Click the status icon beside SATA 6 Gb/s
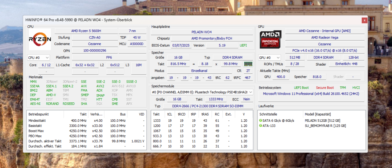 [260, 121]
